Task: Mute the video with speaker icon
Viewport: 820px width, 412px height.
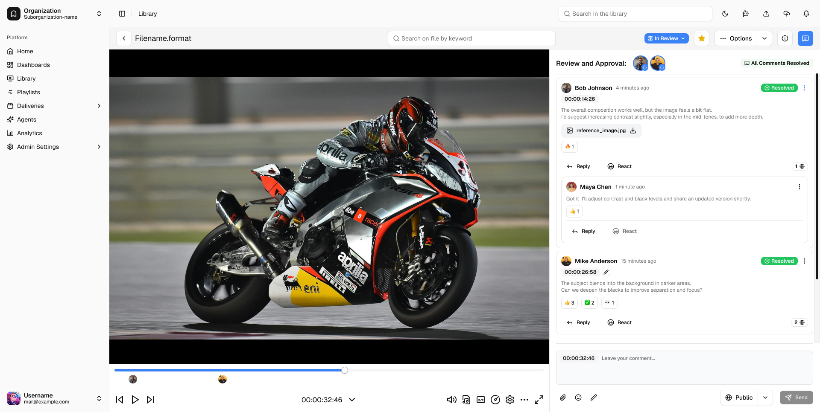Action: pyautogui.click(x=451, y=400)
